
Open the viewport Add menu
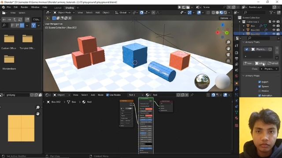[x=97, y=13]
